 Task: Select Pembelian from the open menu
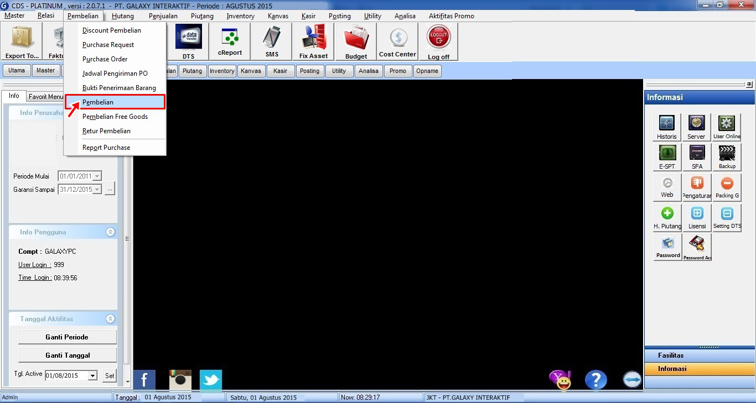coord(98,102)
